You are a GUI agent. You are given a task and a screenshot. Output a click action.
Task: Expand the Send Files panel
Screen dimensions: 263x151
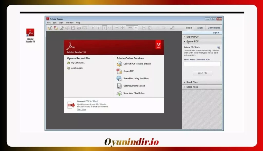click(202, 82)
